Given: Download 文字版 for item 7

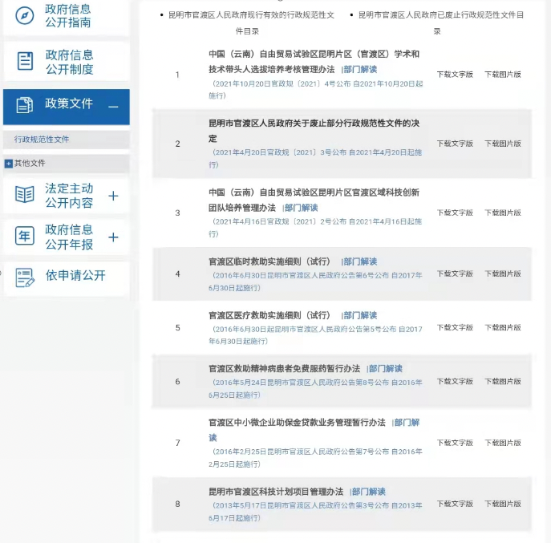Looking at the screenshot, I should (x=455, y=443).
